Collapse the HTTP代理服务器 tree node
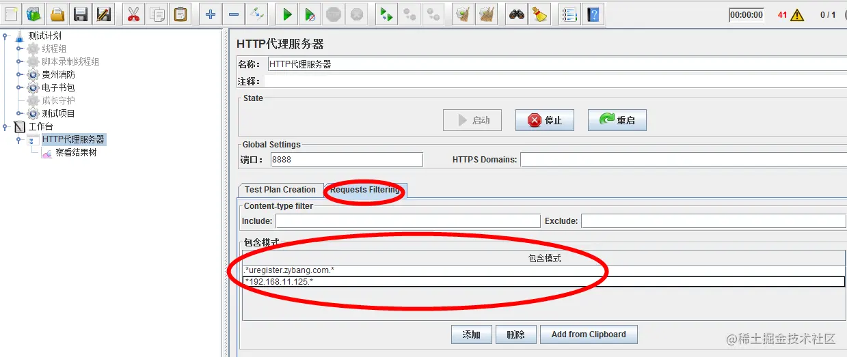The image size is (847, 357). tap(20, 140)
